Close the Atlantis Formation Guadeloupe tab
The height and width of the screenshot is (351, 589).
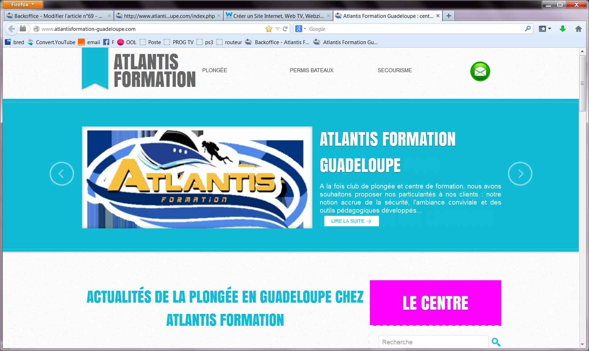click(x=438, y=16)
